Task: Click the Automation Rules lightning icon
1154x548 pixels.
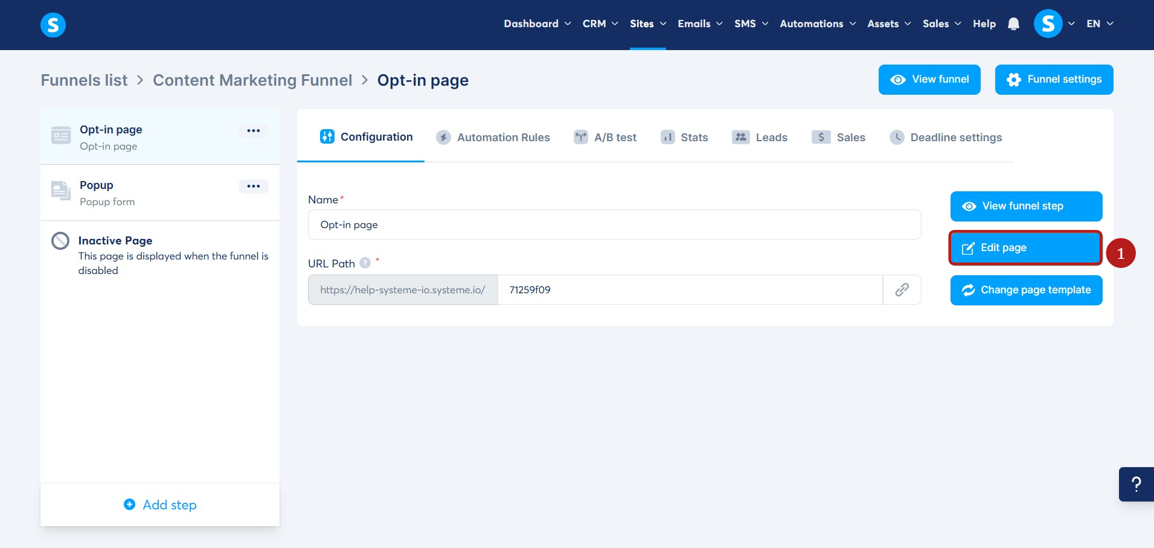Action: click(x=444, y=138)
